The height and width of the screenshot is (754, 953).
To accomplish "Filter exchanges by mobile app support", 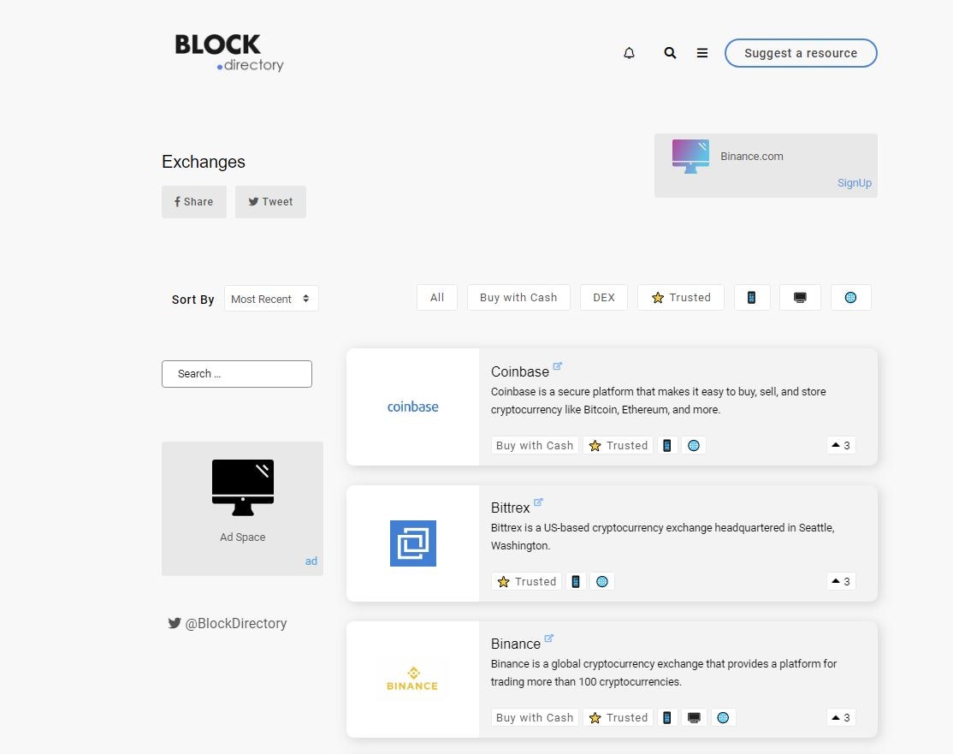I will (752, 297).
